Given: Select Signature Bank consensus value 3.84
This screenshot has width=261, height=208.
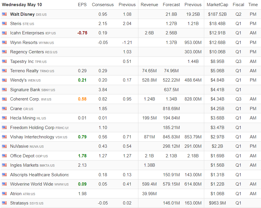Looking at the screenshot, I should pos(103,90).
